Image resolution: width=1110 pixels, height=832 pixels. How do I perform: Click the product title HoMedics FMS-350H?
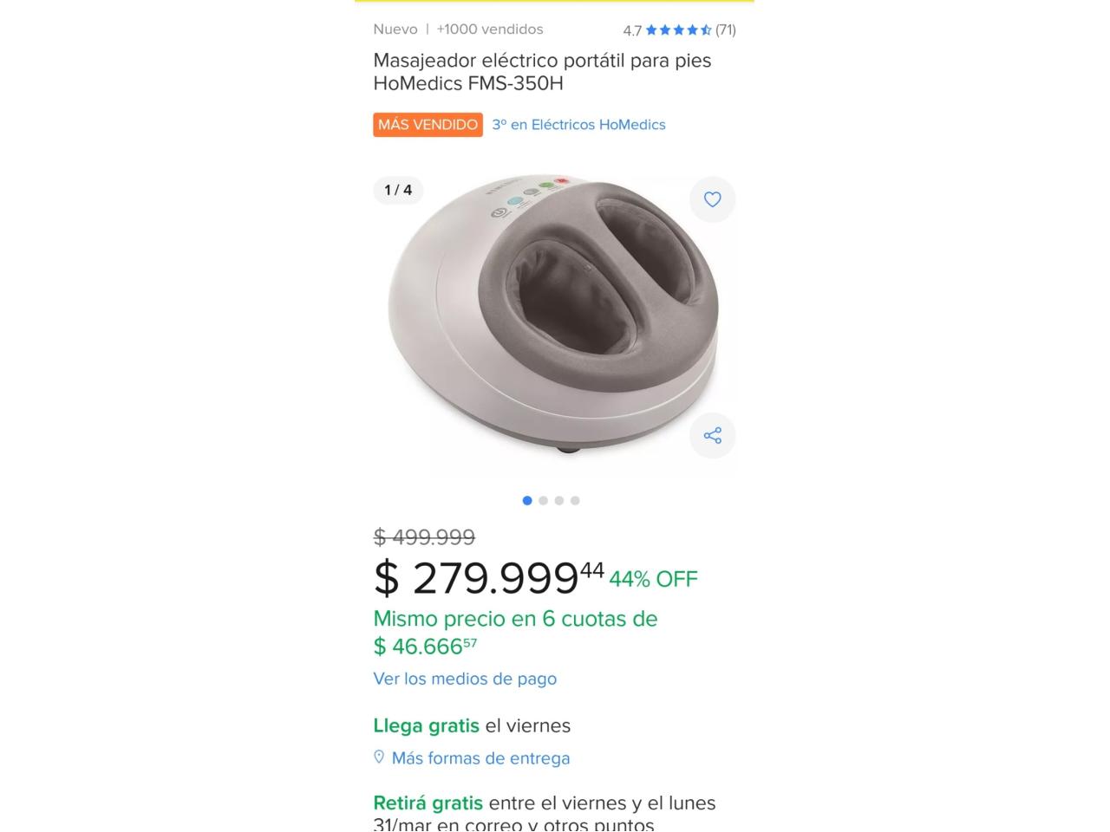(x=542, y=72)
